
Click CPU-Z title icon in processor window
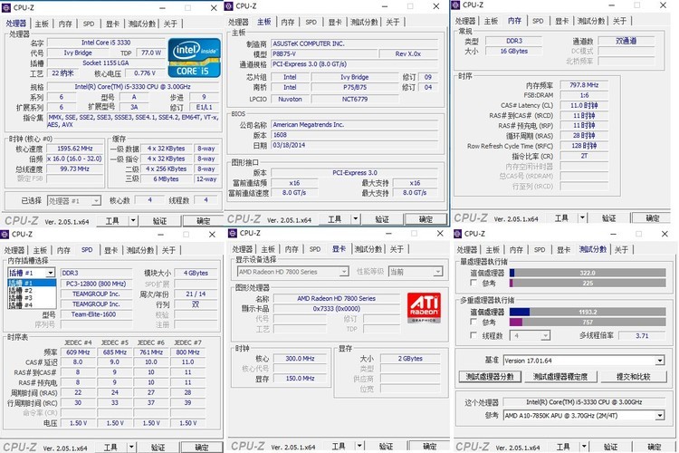click(x=6, y=7)
